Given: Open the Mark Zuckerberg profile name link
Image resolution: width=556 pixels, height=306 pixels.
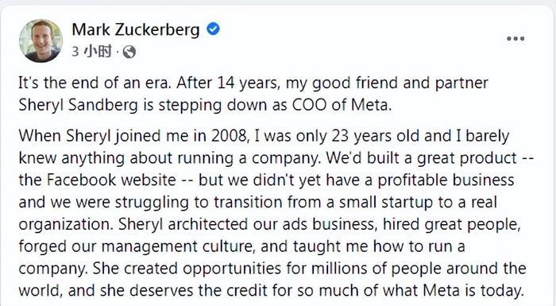Looking at the screenshot, I should [x=136, y=30].
